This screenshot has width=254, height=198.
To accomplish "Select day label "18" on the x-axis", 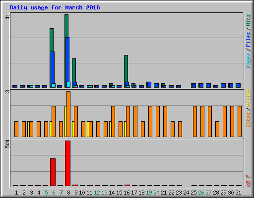I will (x=141, y=193).
